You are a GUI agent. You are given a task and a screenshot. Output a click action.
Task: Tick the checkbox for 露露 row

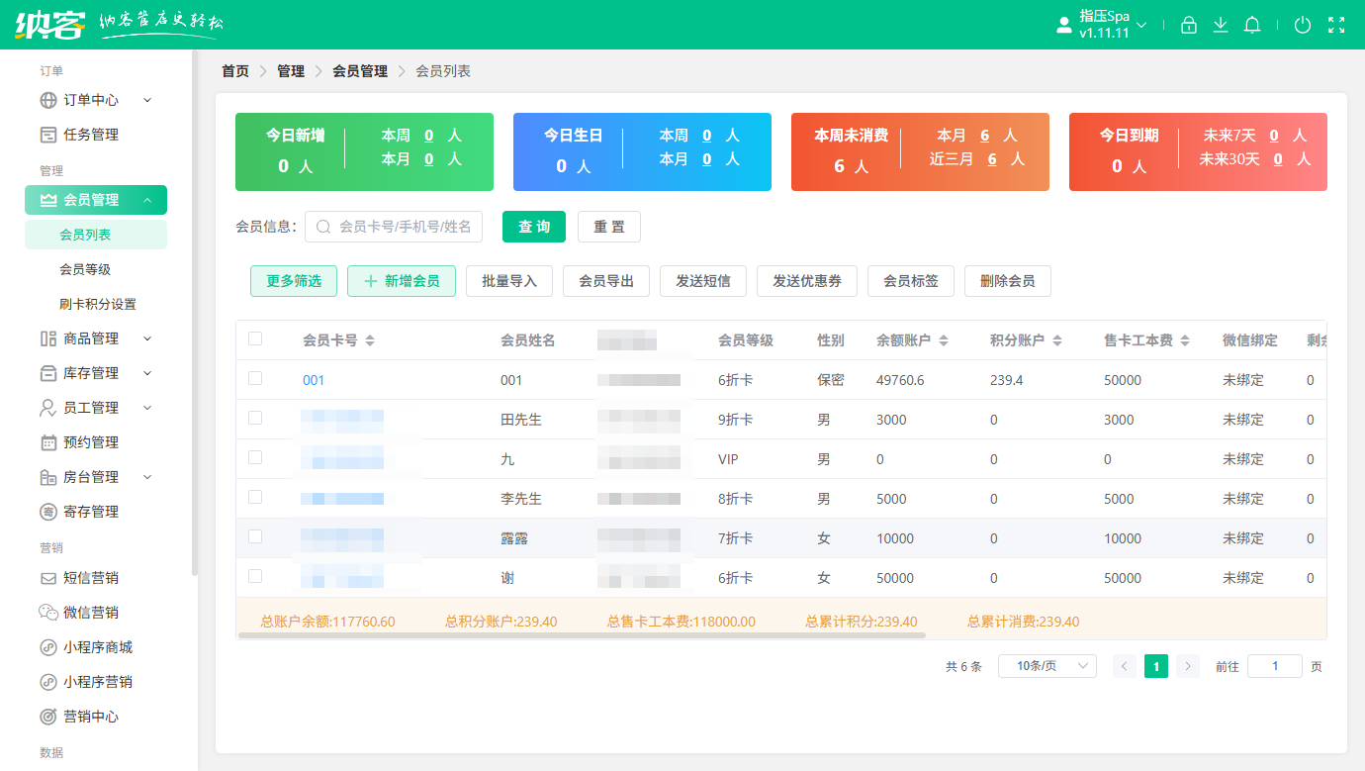pyautogui.click(x=255, y=536)
